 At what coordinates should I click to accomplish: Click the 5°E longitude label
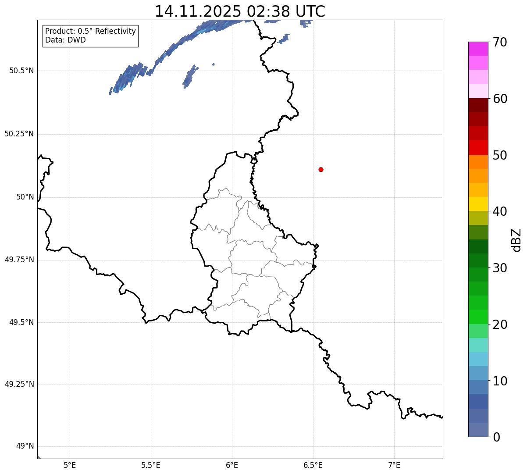coord(70,465)
